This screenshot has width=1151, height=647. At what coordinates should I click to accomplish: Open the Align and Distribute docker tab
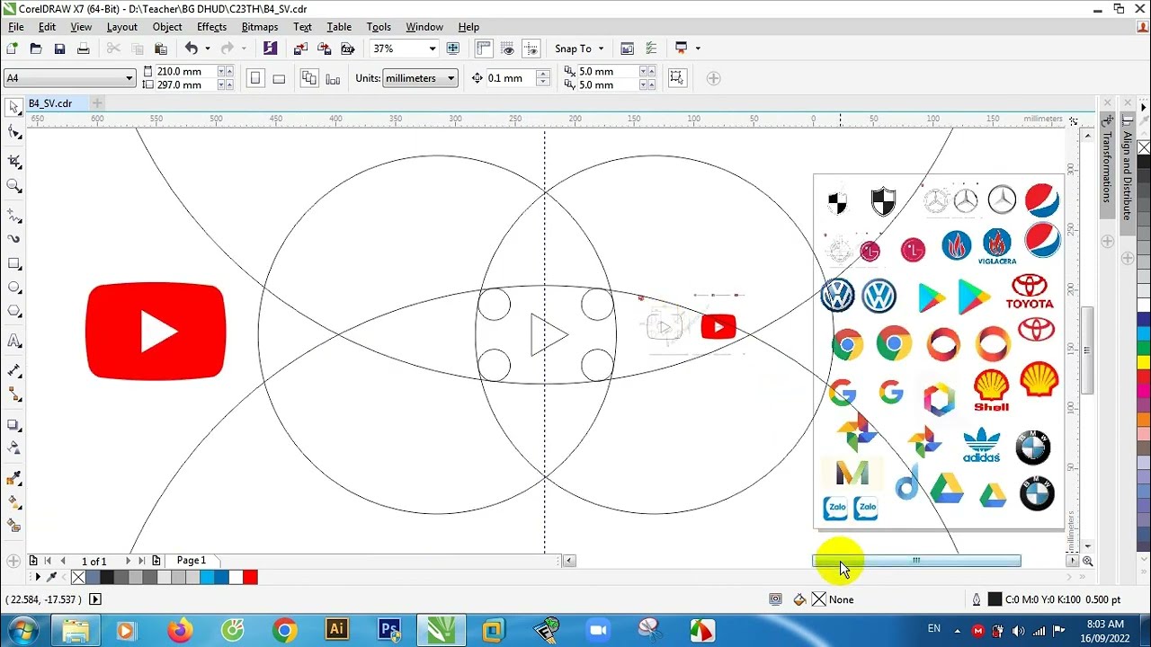pyautogui.click(x=1128, y=175)
